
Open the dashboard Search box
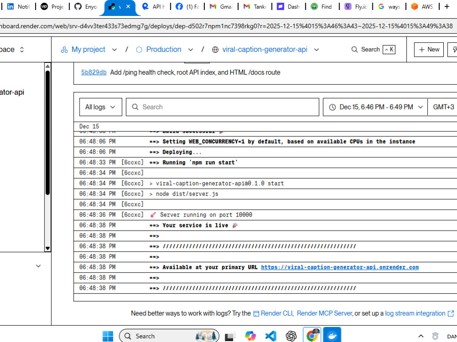pos(373,49)
